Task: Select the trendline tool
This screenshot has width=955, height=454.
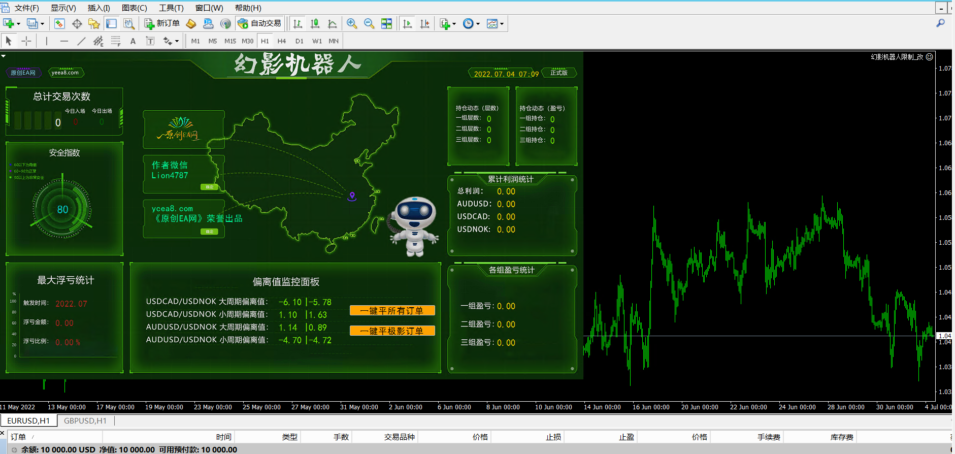Action: [x=81, y=41]
